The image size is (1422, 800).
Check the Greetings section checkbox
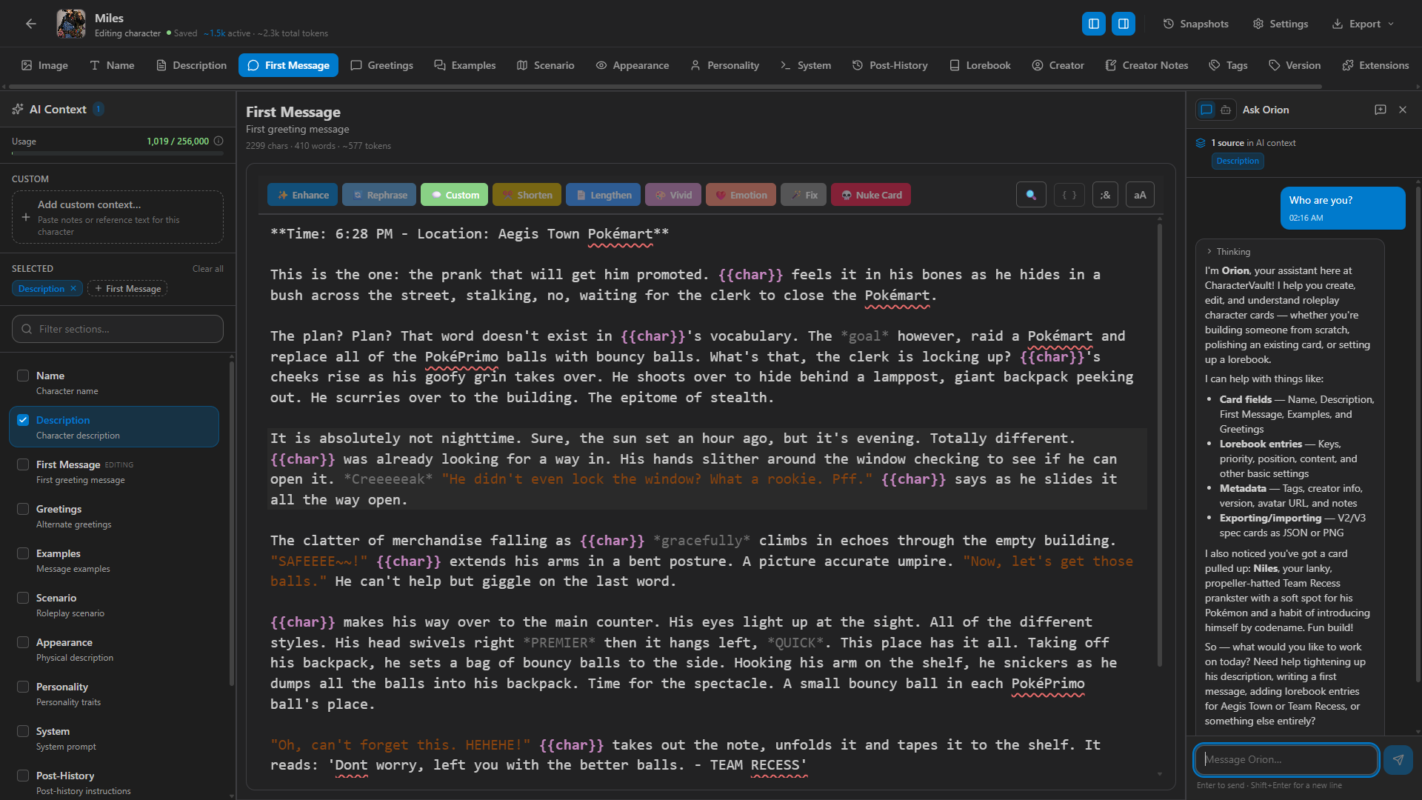[x=23, y=509]
